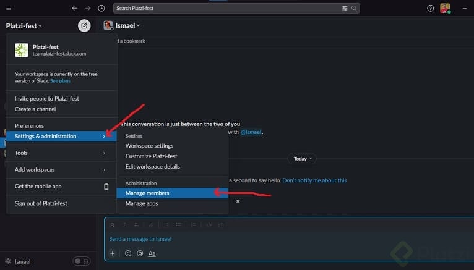The height and width of the screenshot is (270, 474).
Task: Insert code block in composer
Action: [221, 225]
